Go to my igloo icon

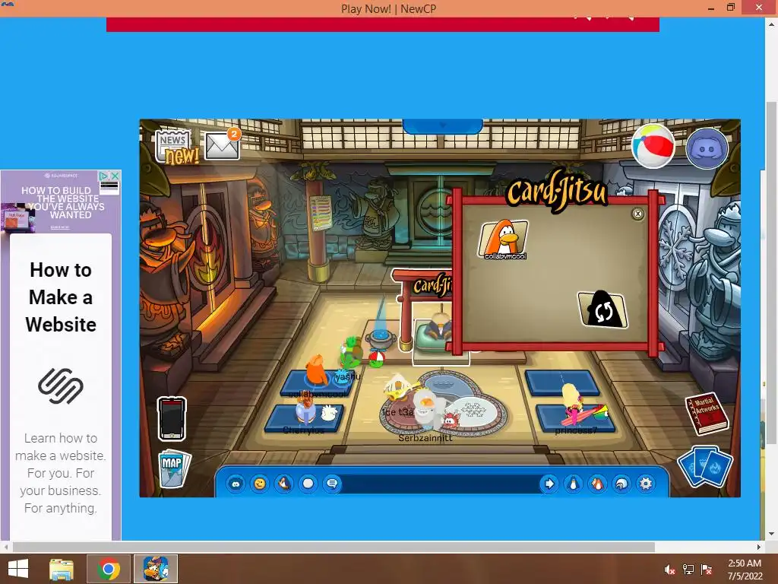[x=621, y=484]
